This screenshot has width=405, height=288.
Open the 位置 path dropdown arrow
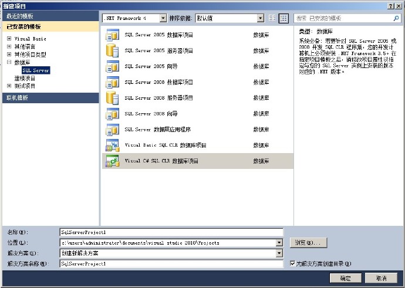[279, 243]
